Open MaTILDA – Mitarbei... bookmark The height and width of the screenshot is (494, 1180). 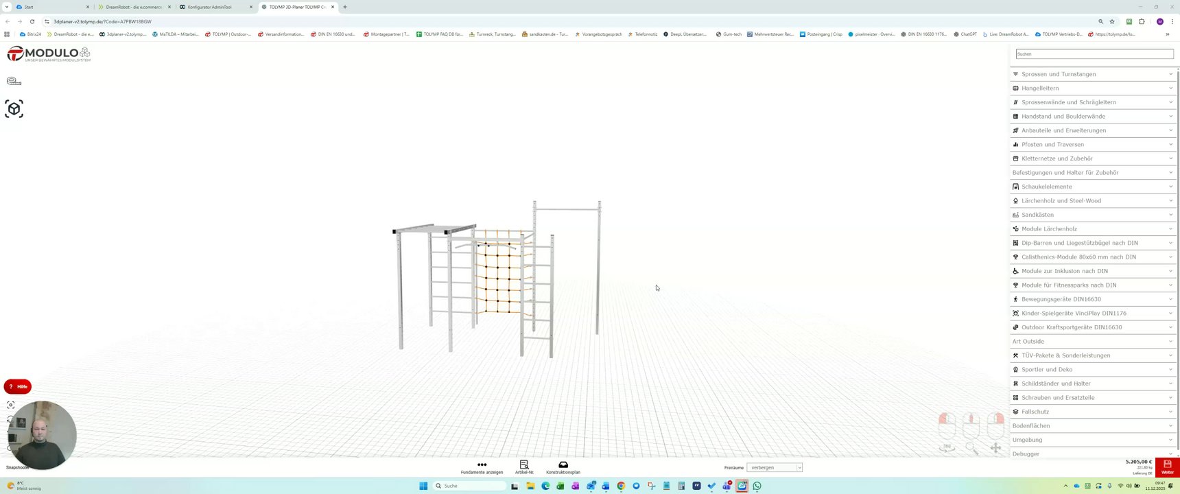[x=176, y=34]
